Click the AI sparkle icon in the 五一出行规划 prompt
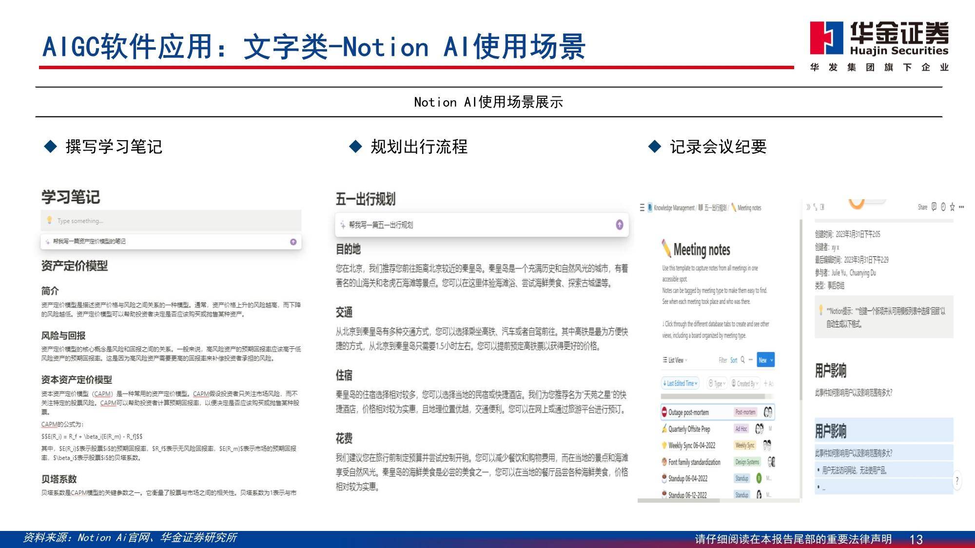The height and width of the screenshot is (548, 975). (343, 225)
